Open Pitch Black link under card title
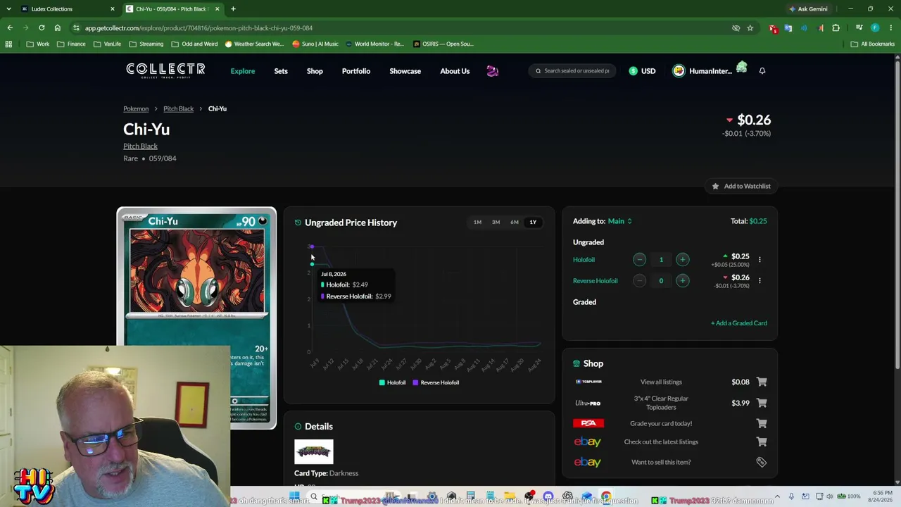This screenshot has width=901, height=507. point(140,146)
